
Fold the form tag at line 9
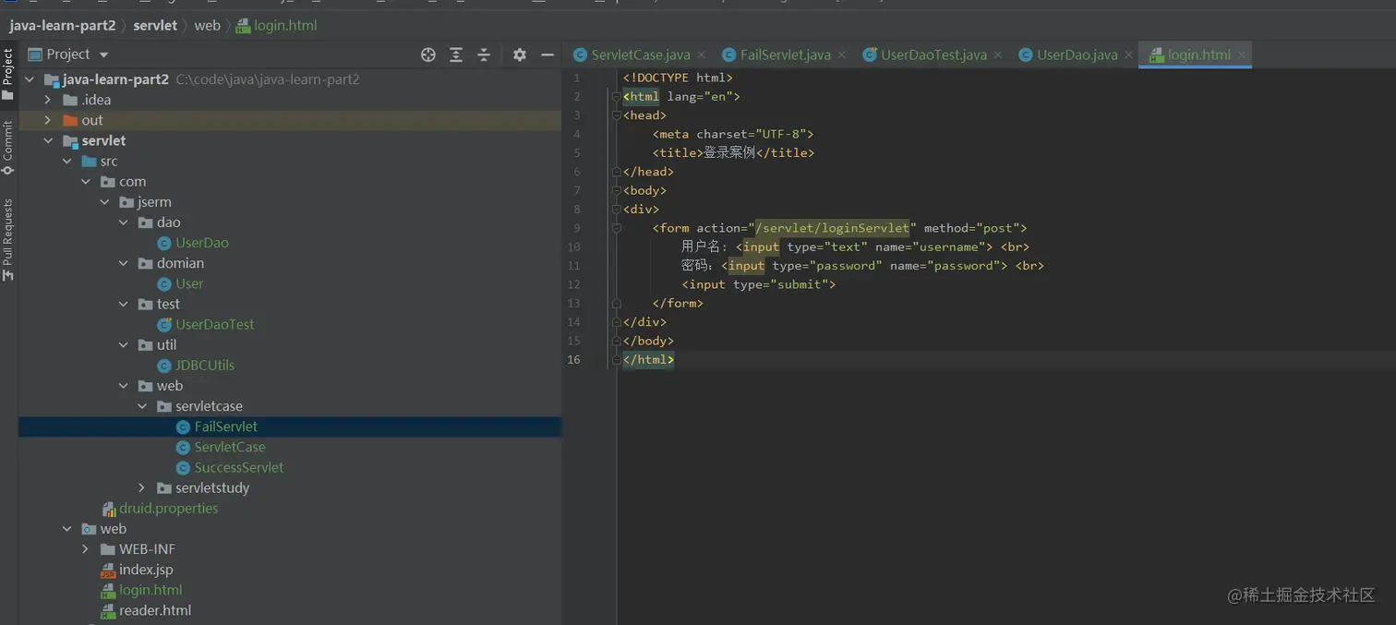click(x=615, y=228)
